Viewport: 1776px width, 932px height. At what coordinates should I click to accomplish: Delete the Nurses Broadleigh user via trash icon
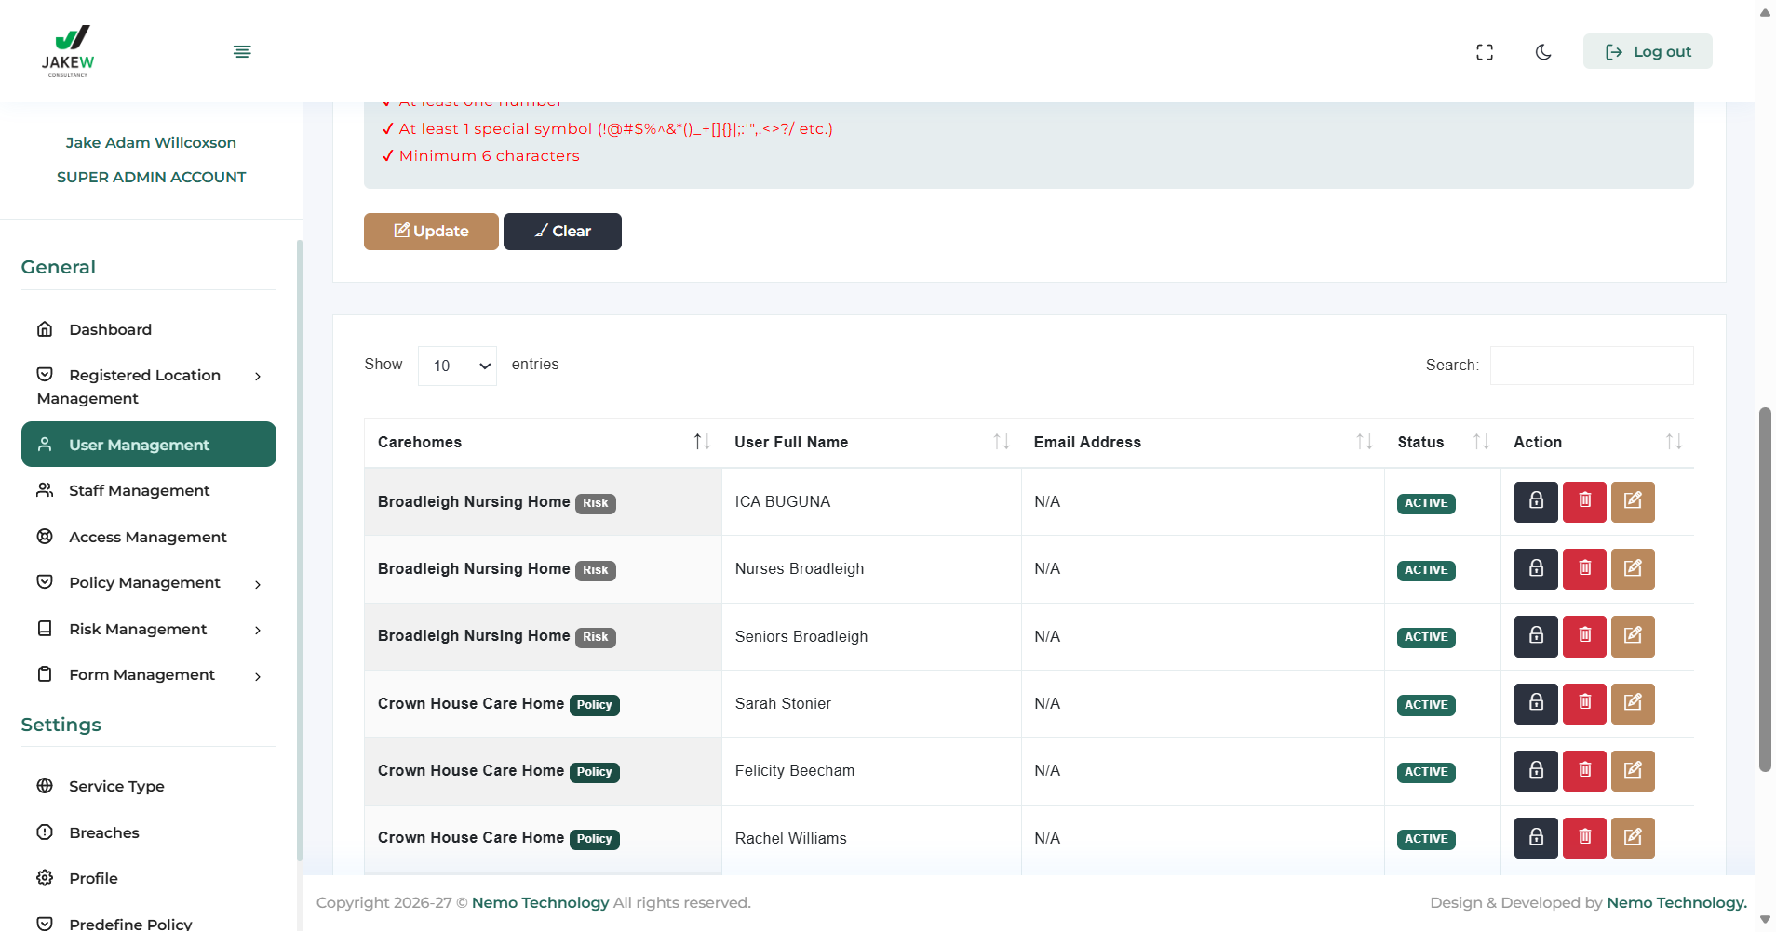(x=1583, y=569)
